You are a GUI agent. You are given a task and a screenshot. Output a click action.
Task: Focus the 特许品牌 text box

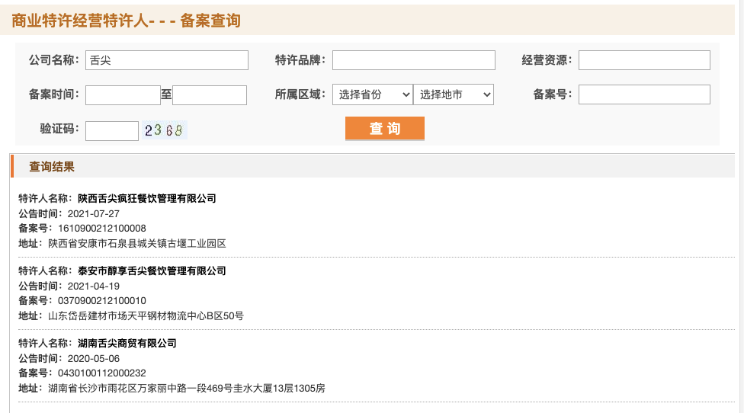click(x=413, y=60)
